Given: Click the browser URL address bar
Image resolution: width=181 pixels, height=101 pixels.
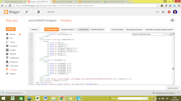Looking at the screenshot, I should pos(85,6).
